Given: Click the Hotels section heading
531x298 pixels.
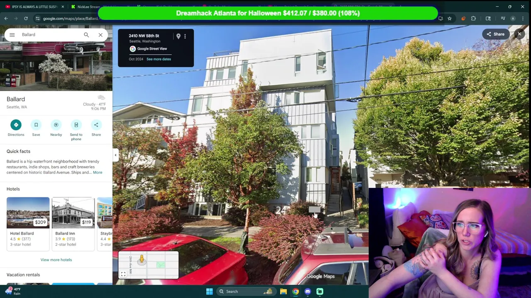Looking at the screenshot, I should click(13, 189).
